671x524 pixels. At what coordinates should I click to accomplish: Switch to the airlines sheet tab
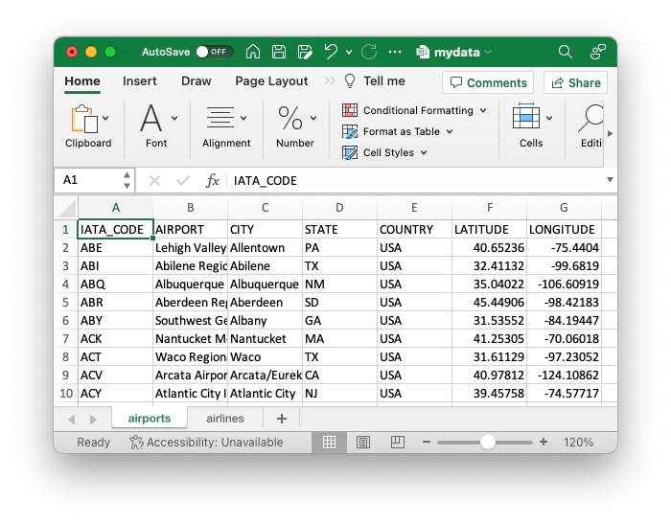point(225,419)
